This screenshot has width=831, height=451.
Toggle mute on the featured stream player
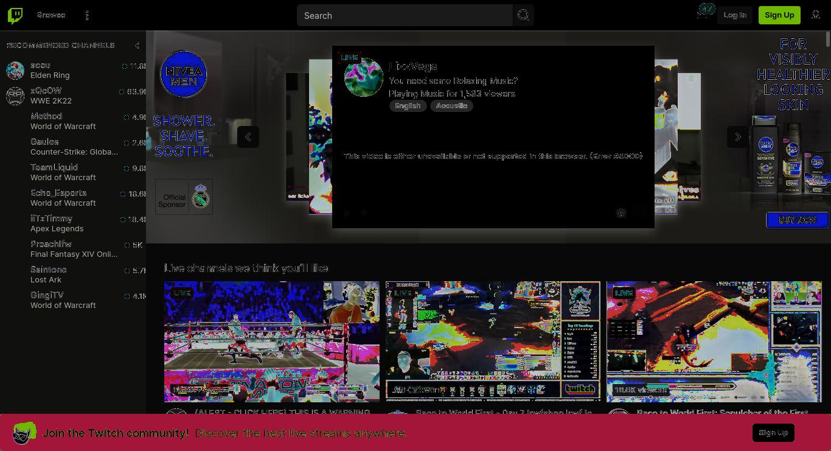coord(364,213)
